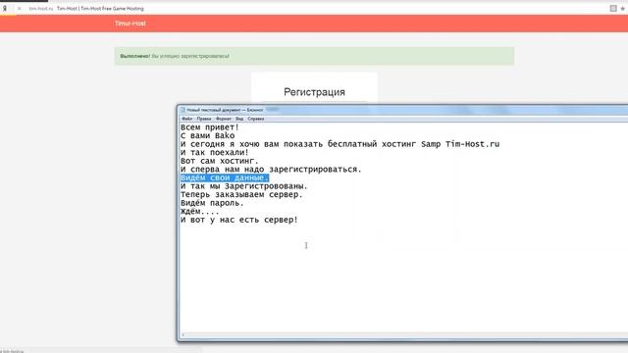The height and width of the screenshot is (353, 628).
Task: Click the line 'И так мы Зарегистровованы.'
Action: click(x=244, y=186)
